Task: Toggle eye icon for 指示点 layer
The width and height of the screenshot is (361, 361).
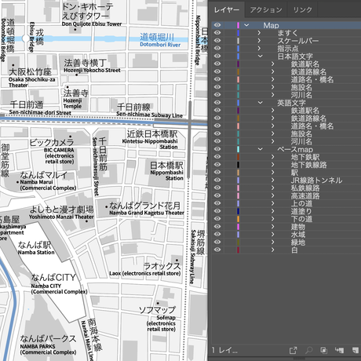Action: (x=217, y=48)
